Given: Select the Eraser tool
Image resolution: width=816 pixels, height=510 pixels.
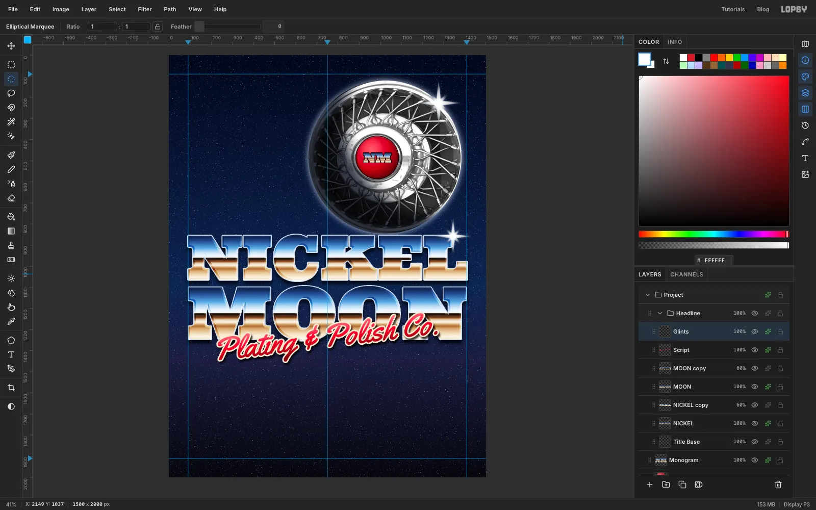Looking at the screenshot, I should [11, 198].
